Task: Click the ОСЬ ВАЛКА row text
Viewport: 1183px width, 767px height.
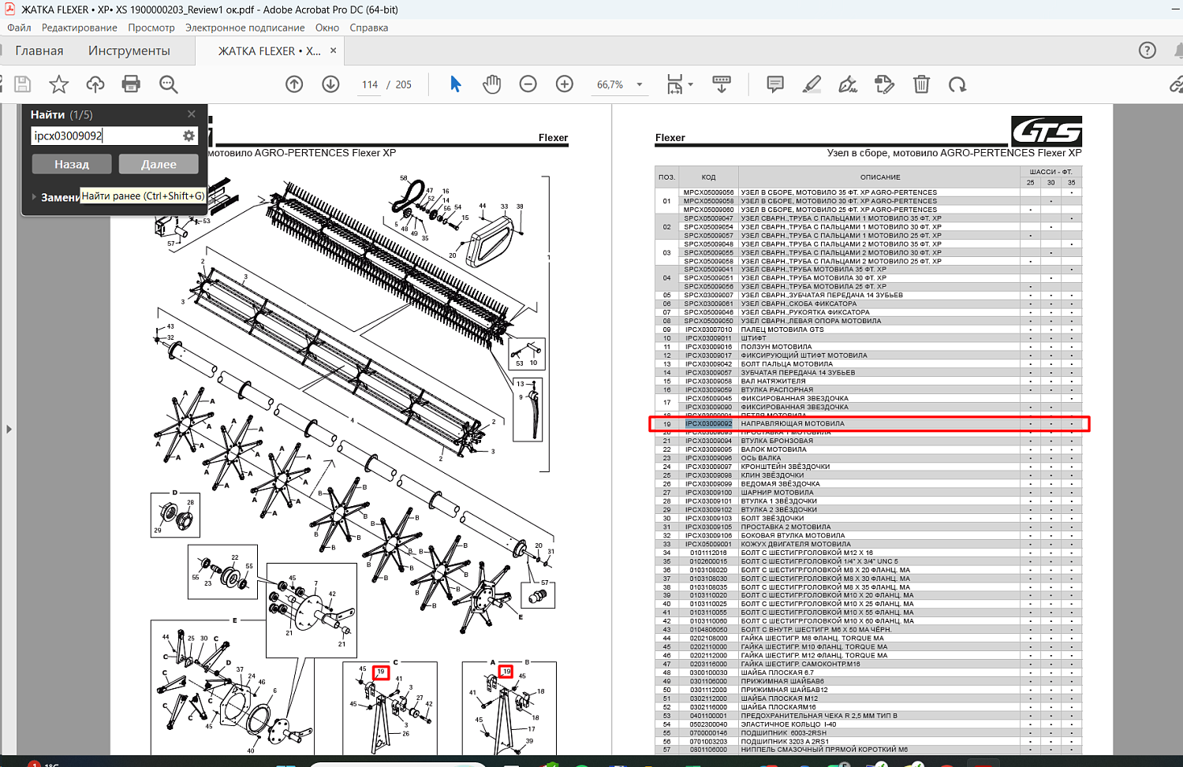Action: (x=761, y=458)
